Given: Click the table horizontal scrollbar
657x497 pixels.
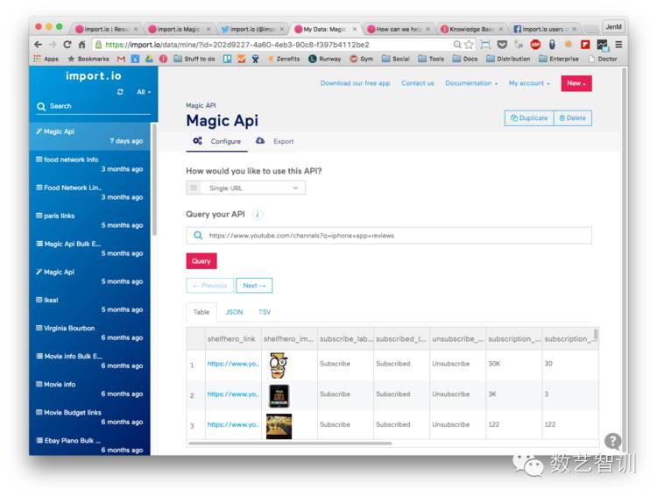Looking at the screenshot, I should (x=290, y=443).
